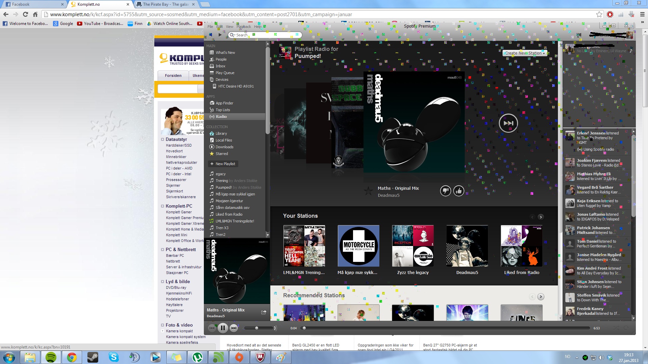Screen dimensions: 648x364
Task: Open Harddisker/SSD link on Komplett
Action: tap(179, 145)
